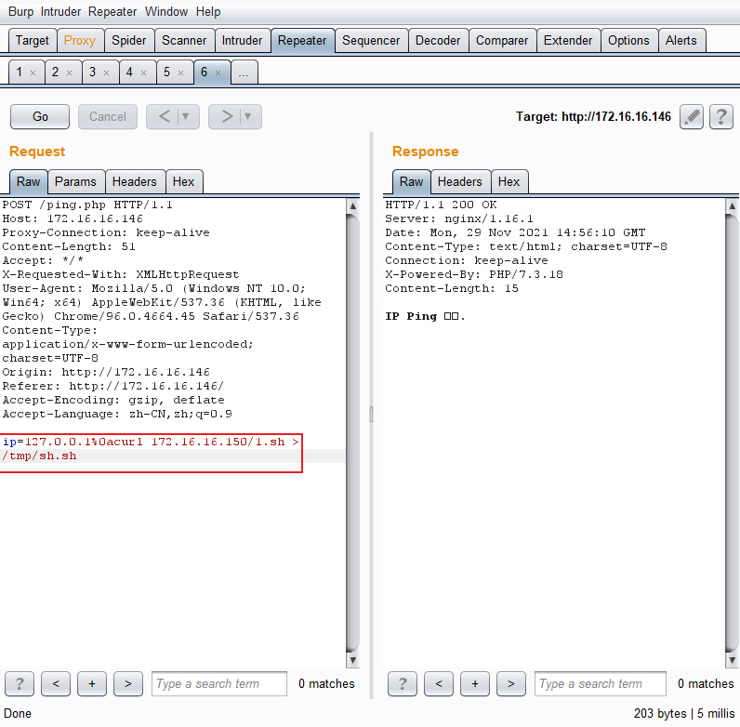
Task: Close repeater tab 5
Action: [x=180, y=73]
